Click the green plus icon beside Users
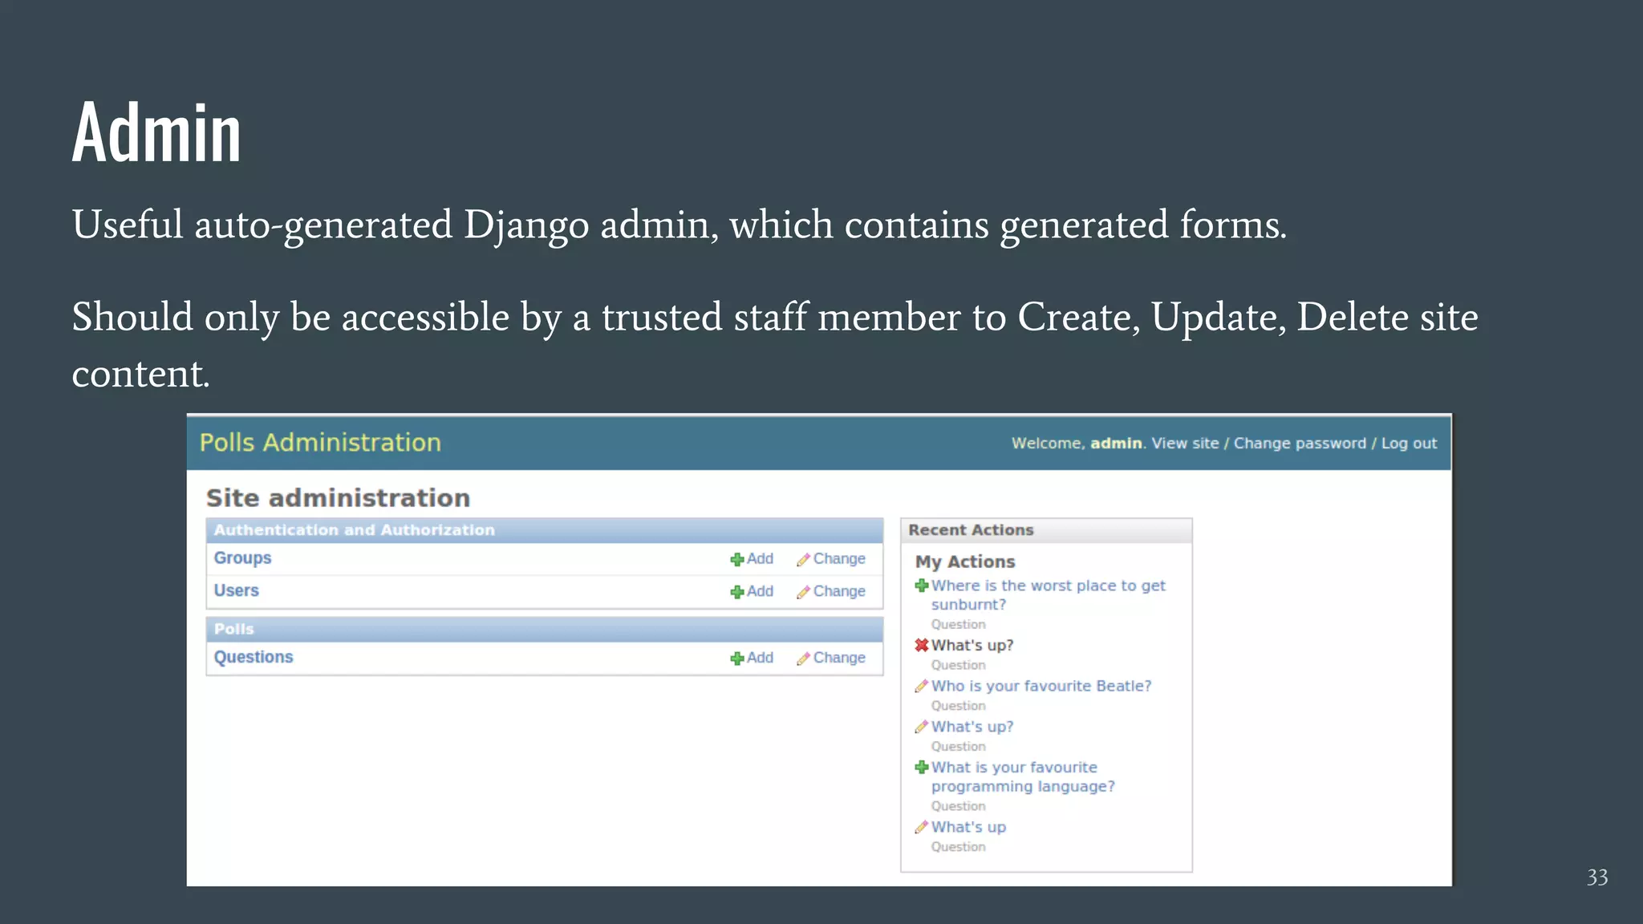 tap(736, 592)
